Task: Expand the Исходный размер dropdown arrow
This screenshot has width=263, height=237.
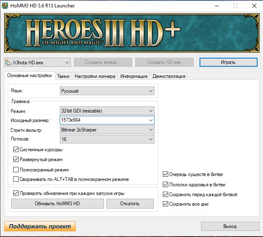Action: tap(151, 120)
